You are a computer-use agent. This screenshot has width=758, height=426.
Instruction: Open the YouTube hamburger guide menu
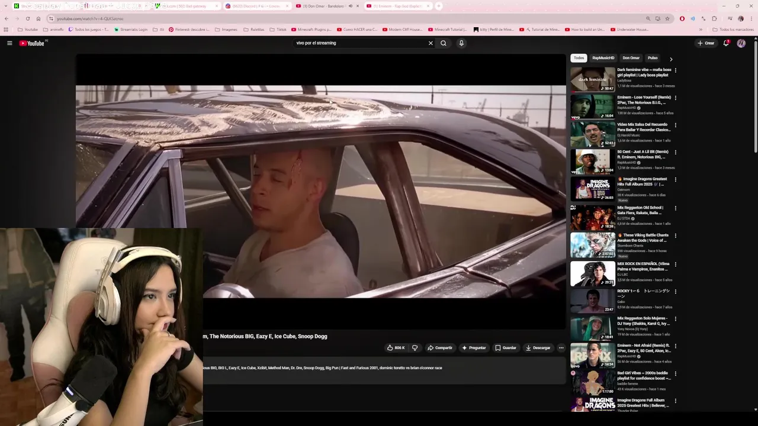pos(9,43)
